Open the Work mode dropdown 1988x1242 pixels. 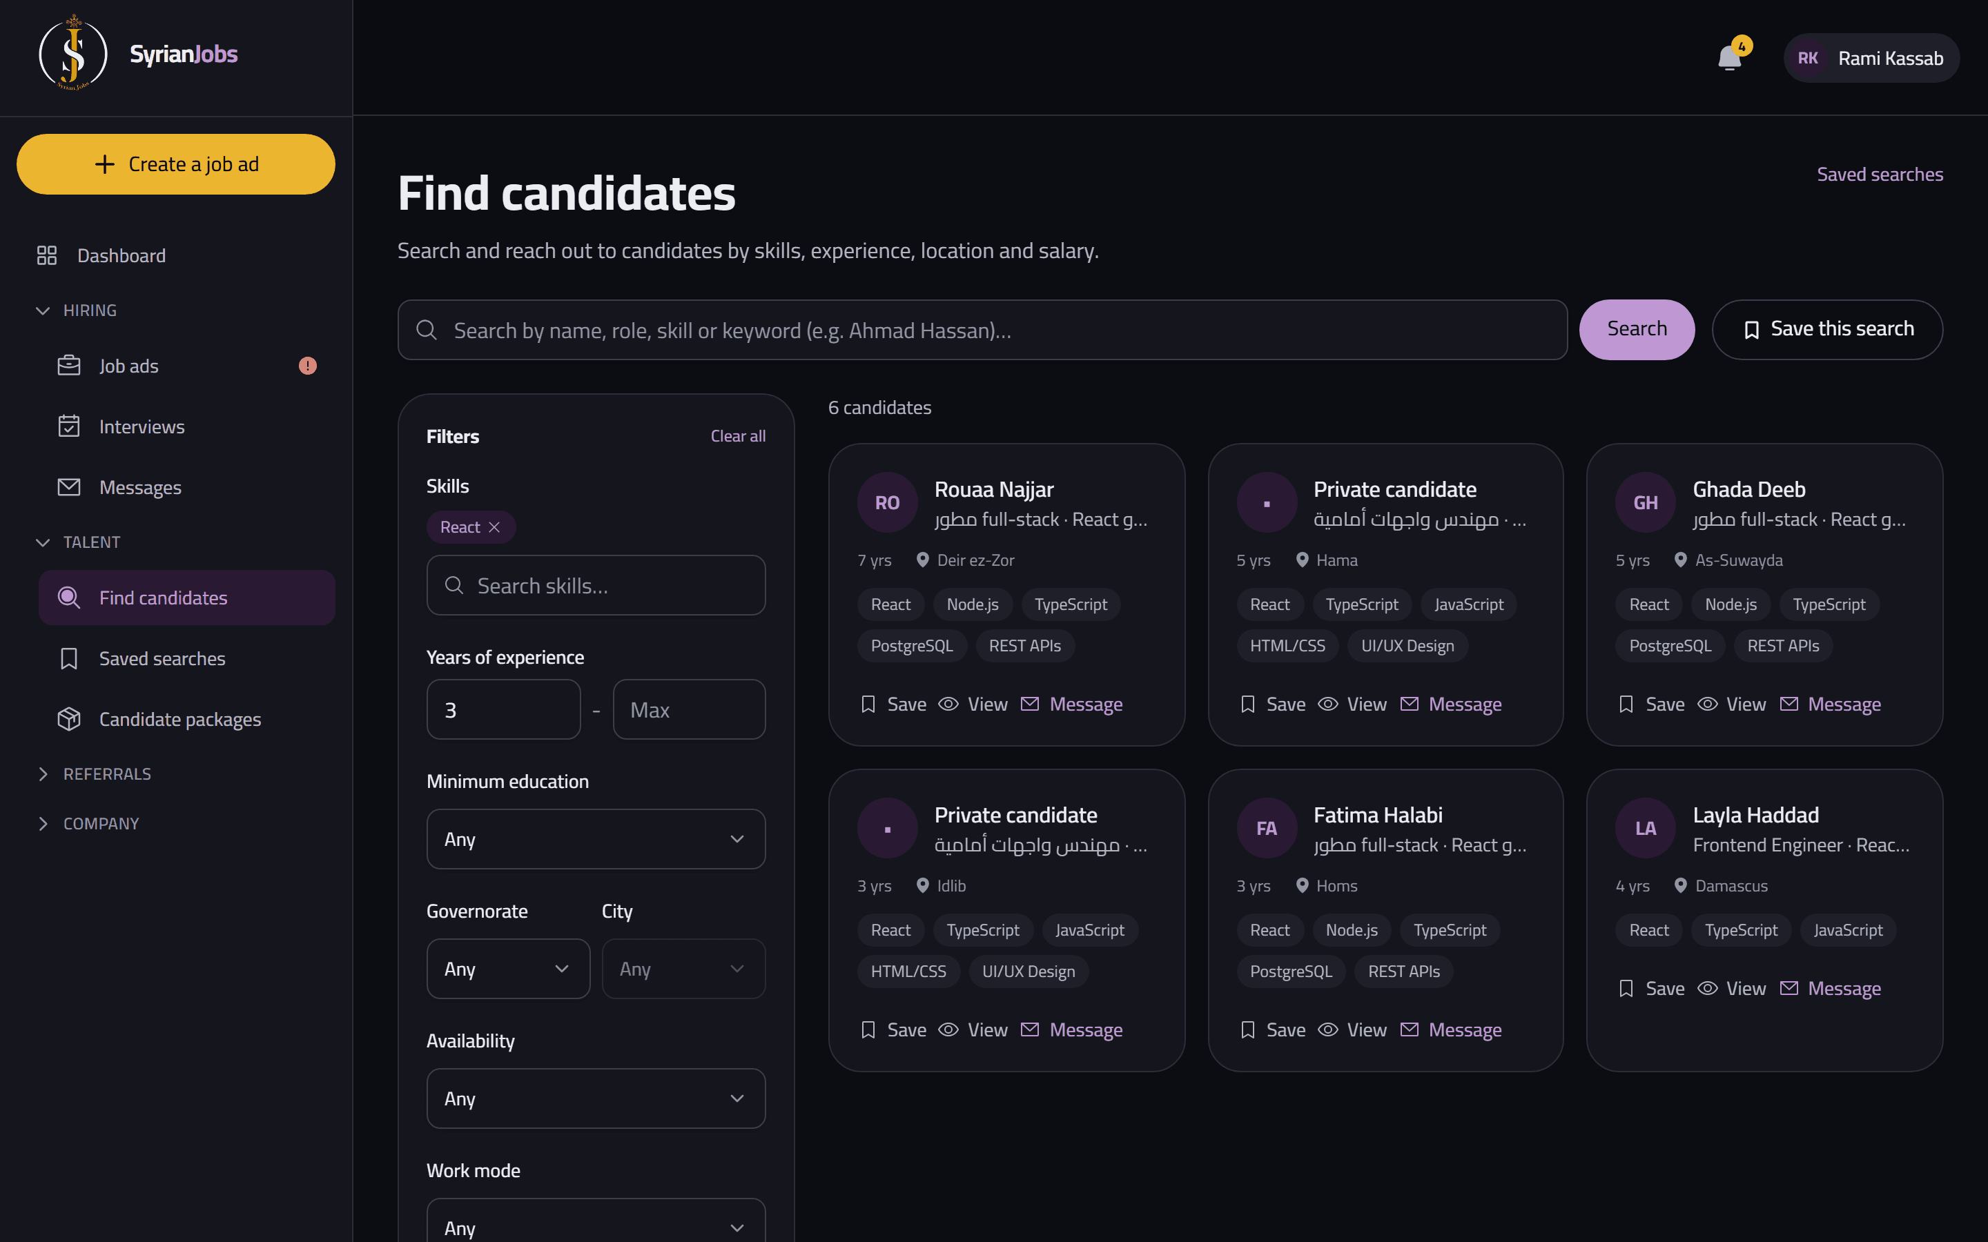point(596,1221)
